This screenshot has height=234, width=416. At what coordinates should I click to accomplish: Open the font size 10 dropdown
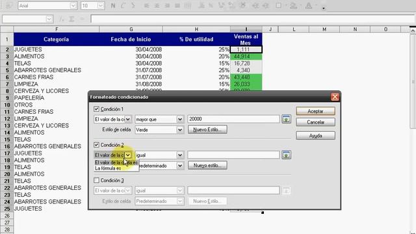101,6
